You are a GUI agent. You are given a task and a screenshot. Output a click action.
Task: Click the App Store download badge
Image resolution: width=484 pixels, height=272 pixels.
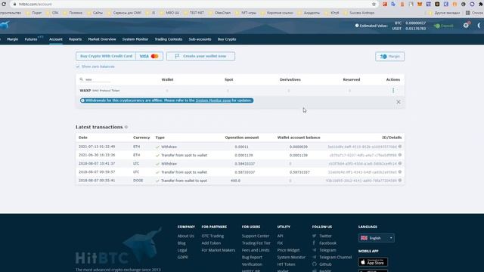[373, 262]
